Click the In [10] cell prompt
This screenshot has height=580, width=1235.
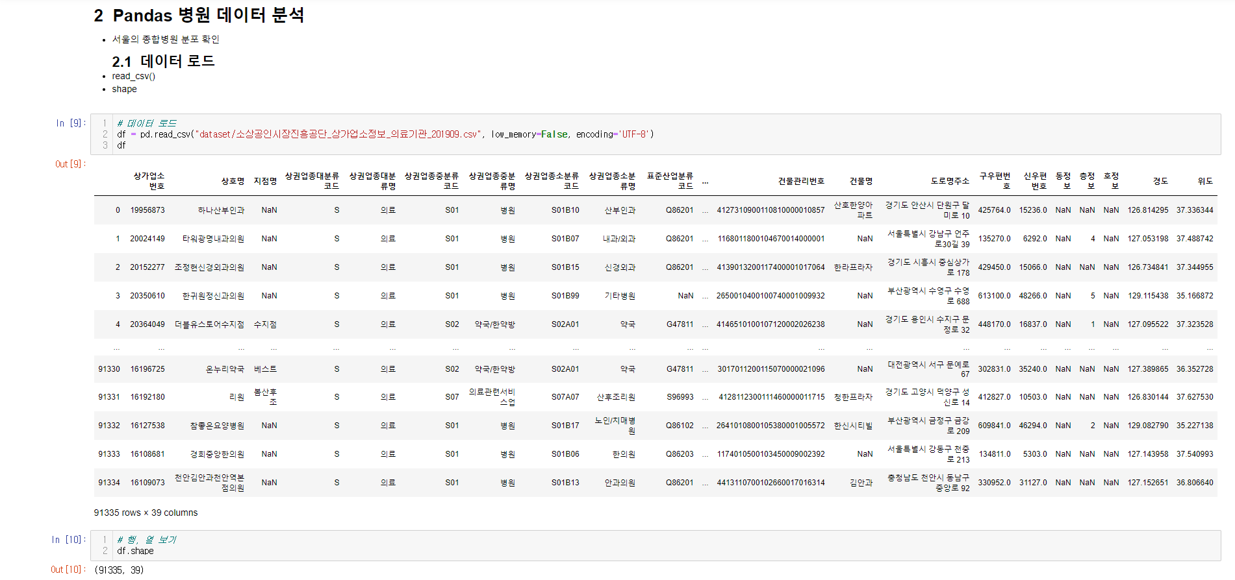click(x=68, y=540)
